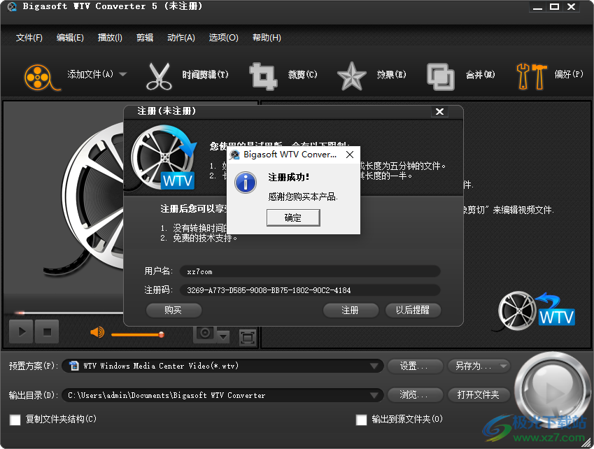Enable 输出到源文件夹(O) checkbox
Image resolution: width=594 pixels, height=449 pixels.
[x=362, y=420]
